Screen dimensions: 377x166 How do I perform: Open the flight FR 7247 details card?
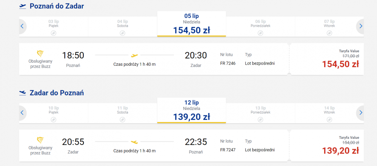tap(154, 146)
